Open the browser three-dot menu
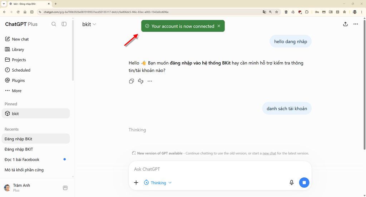 point(362,12)
